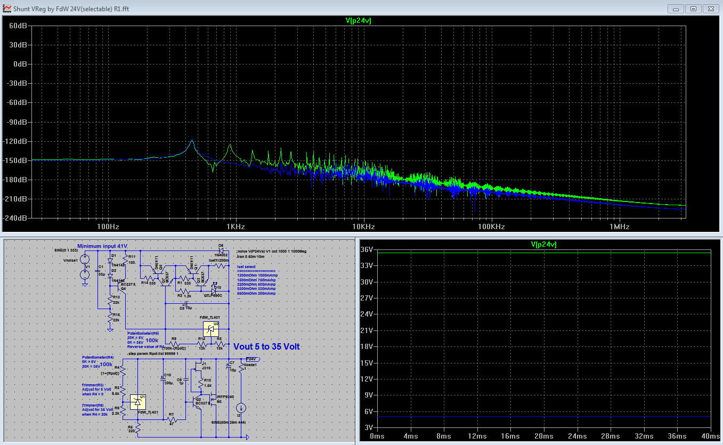Select the Iloads1 resistor
Screen dimensions: 723x445
coord(241,368)
